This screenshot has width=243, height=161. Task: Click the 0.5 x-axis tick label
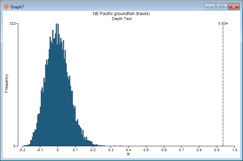[146, 150]
